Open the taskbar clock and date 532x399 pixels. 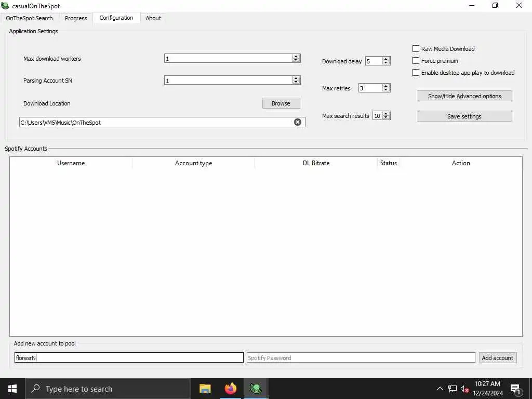(x=488, y=389)
